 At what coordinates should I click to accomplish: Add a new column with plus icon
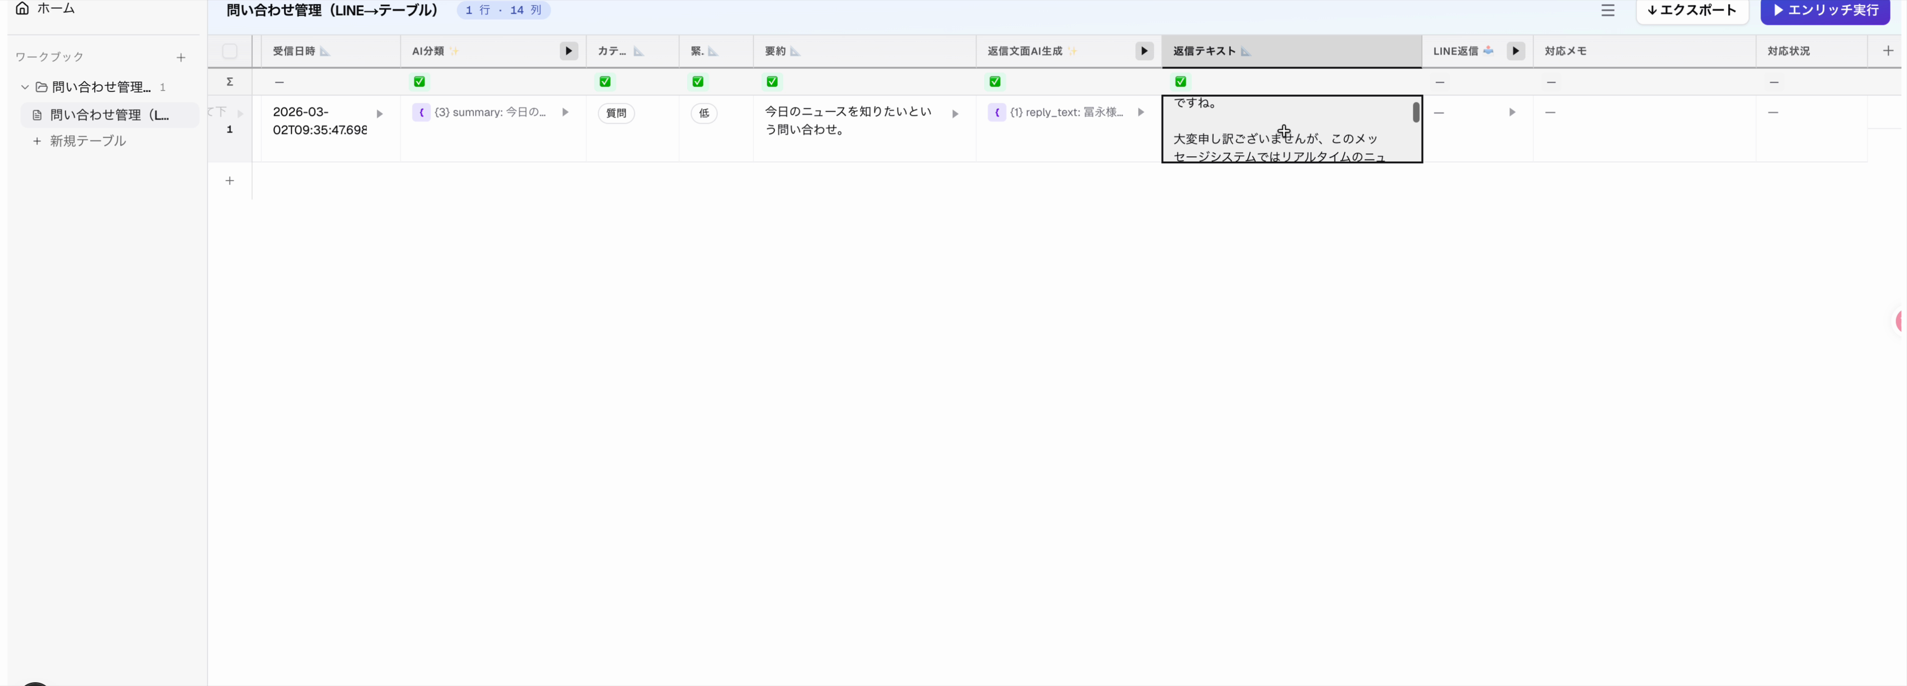(x=1888, y=51)
